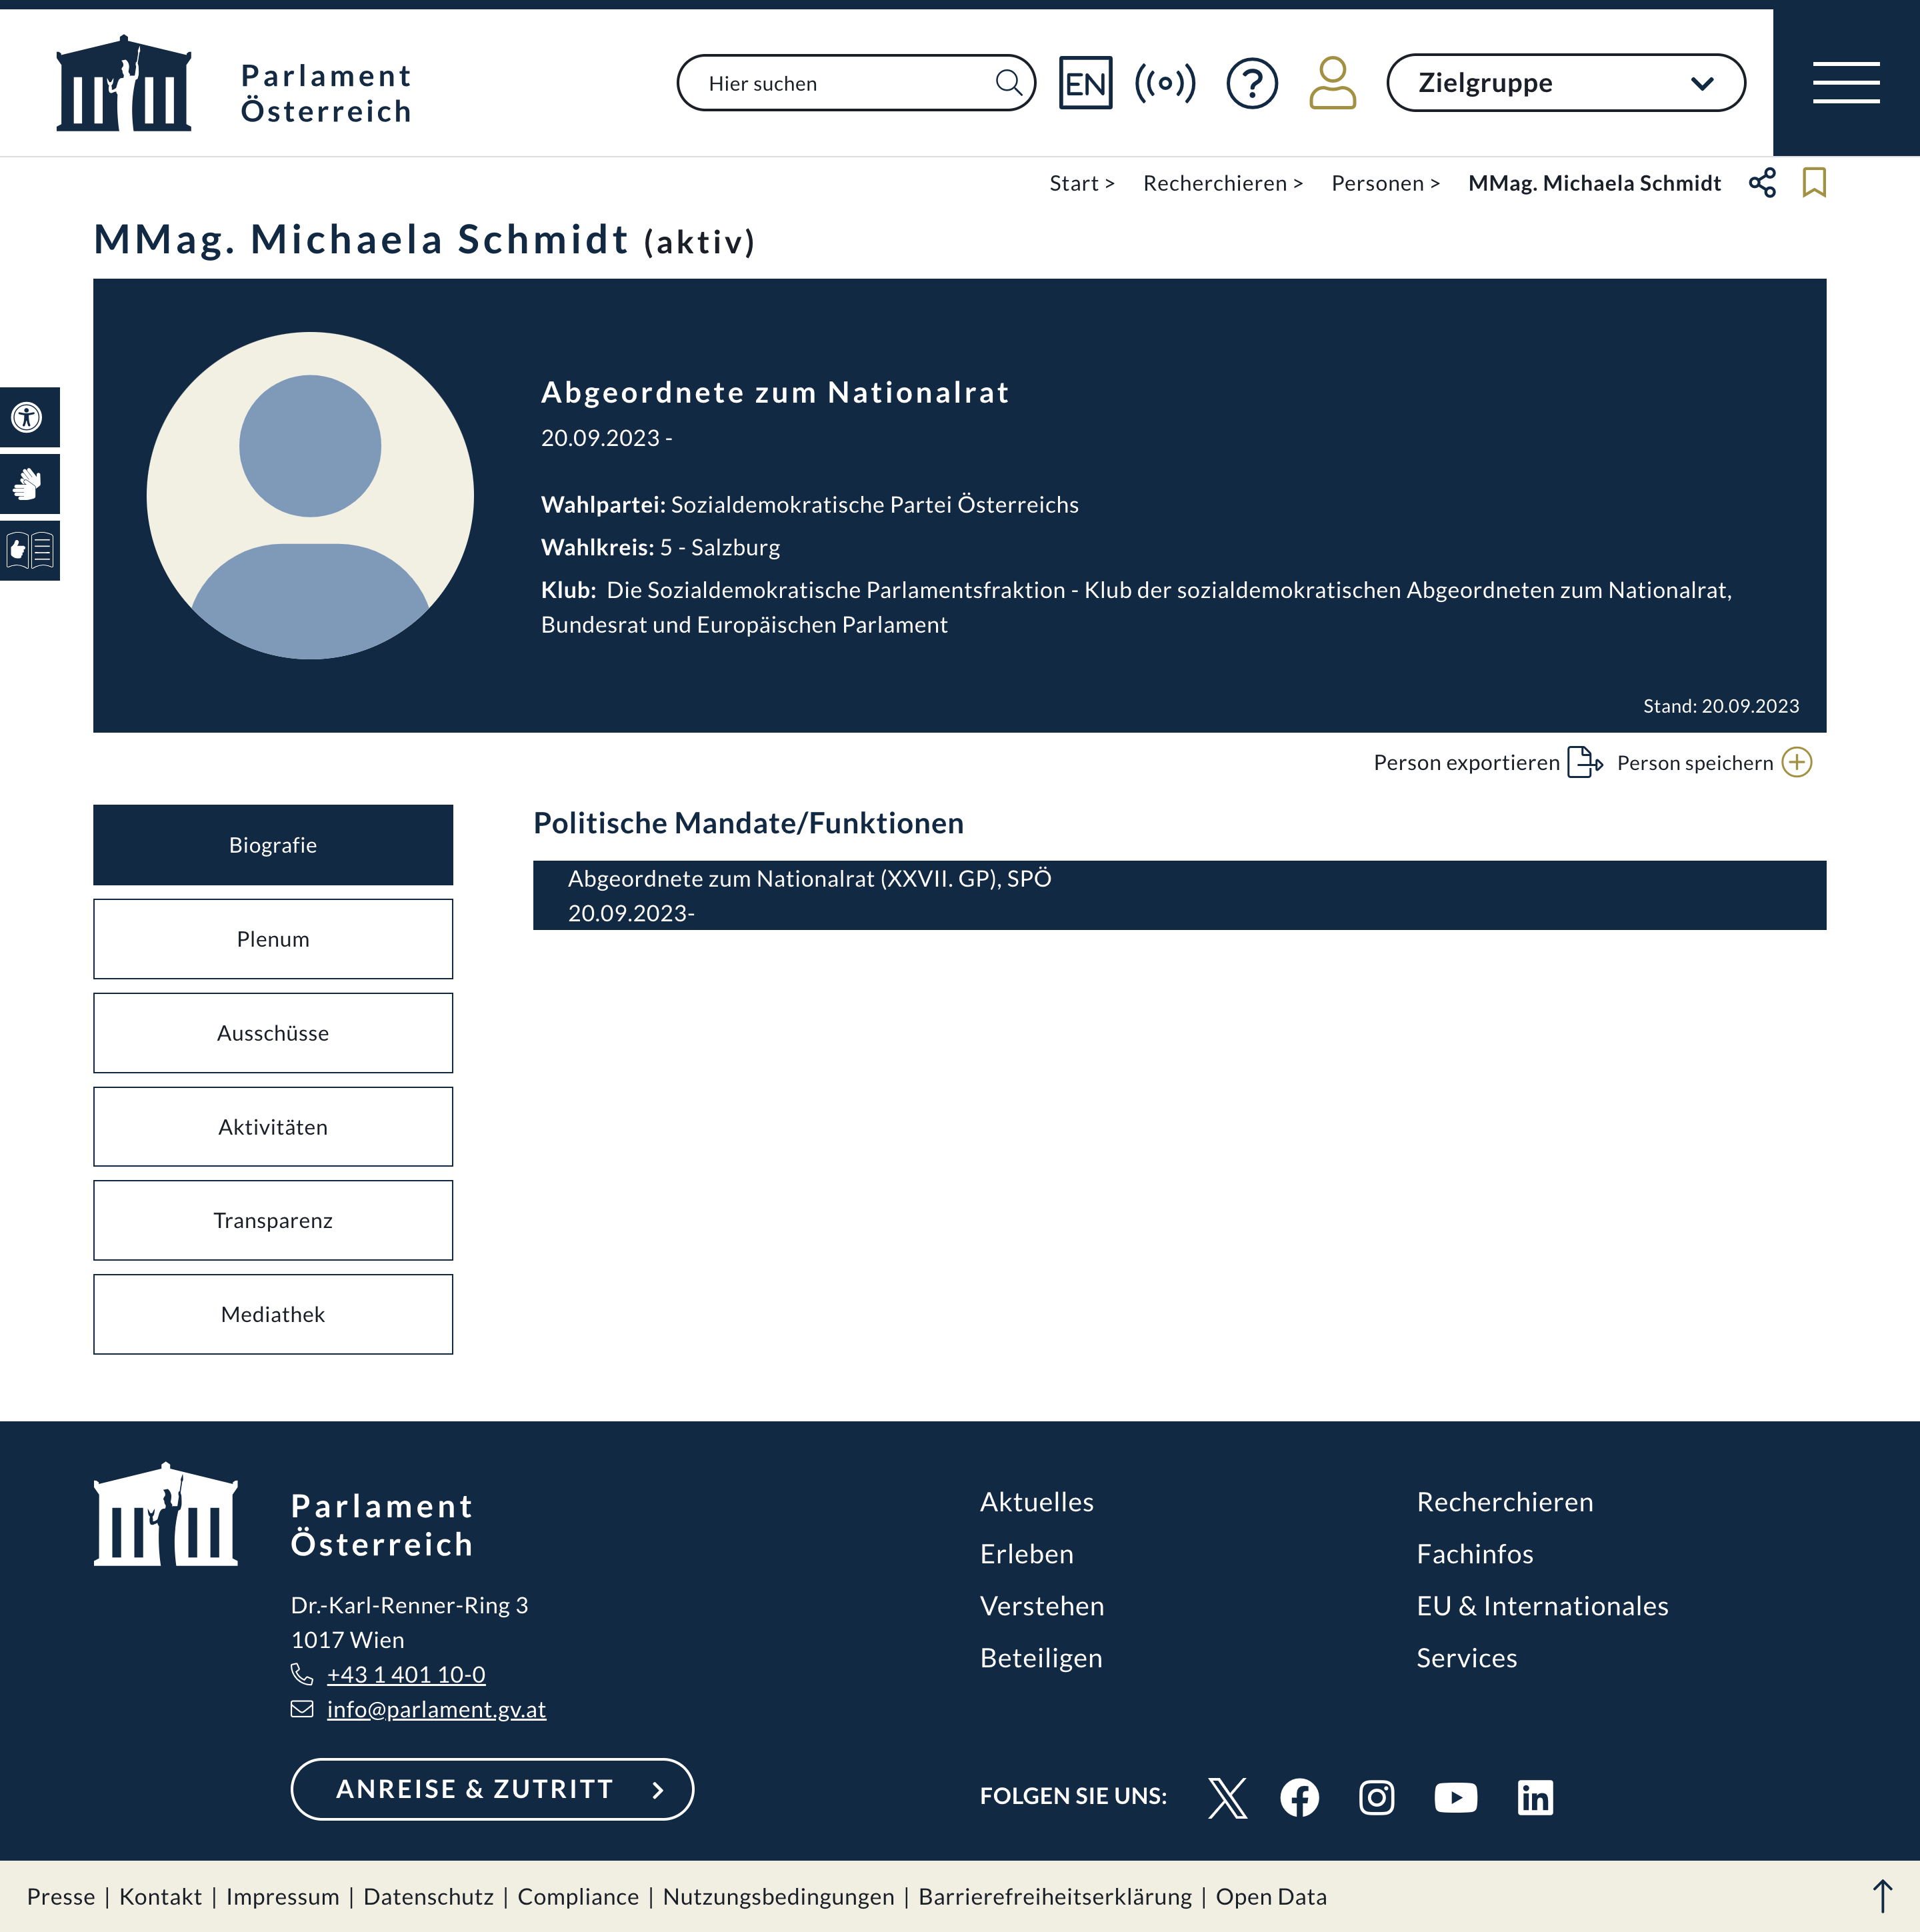Click the Person exportieren icon
The height and width of the screenshot is (1932, 1920).
point(1585,763)
